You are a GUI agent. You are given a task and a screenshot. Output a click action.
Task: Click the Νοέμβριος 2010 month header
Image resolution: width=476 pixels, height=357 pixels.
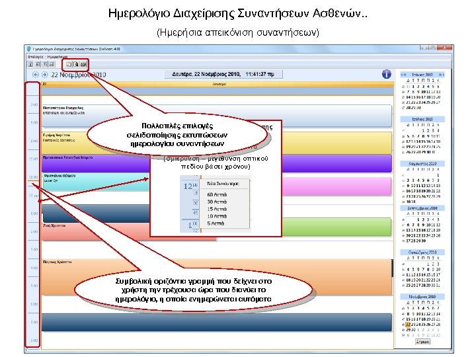click(x=422, y=297)
